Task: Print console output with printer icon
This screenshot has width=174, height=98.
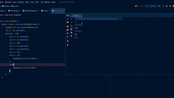Action: click(x=71, y=33)
